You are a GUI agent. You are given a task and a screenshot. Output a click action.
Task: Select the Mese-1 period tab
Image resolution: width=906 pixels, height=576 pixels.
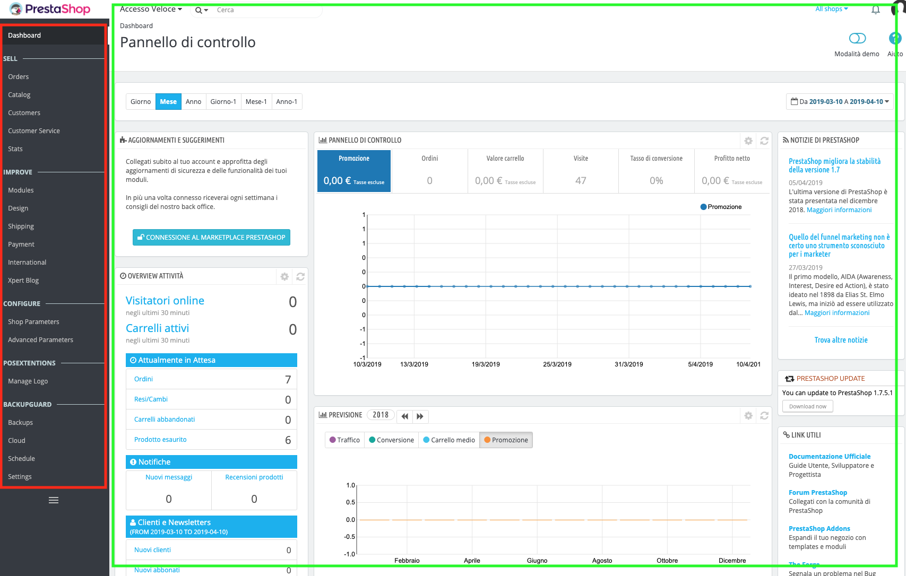(256, 101)
